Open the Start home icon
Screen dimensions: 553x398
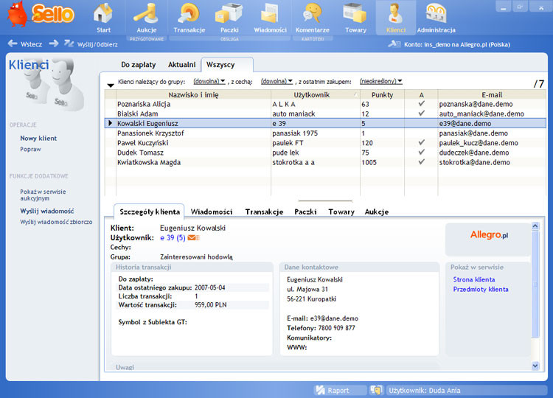pyautogui.click(x=103, y=14)
